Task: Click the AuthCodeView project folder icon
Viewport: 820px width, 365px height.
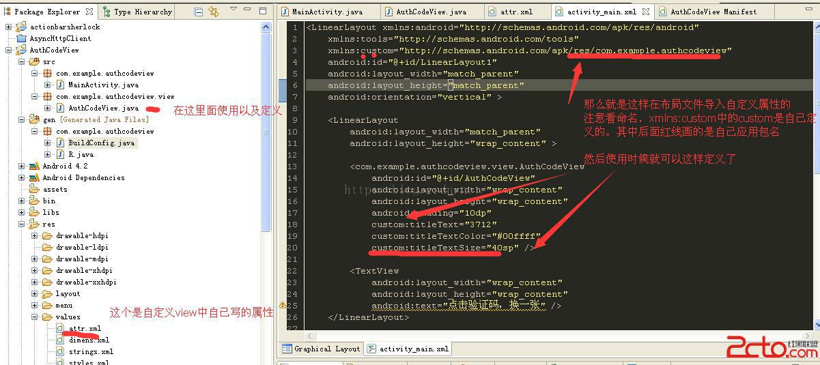Action: (21, 50)
